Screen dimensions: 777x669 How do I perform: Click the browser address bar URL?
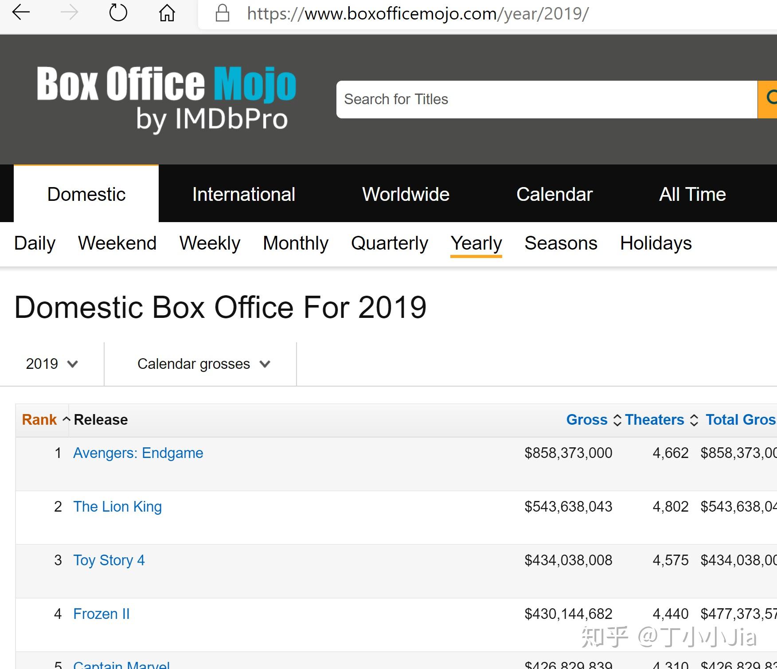point(418,14)
